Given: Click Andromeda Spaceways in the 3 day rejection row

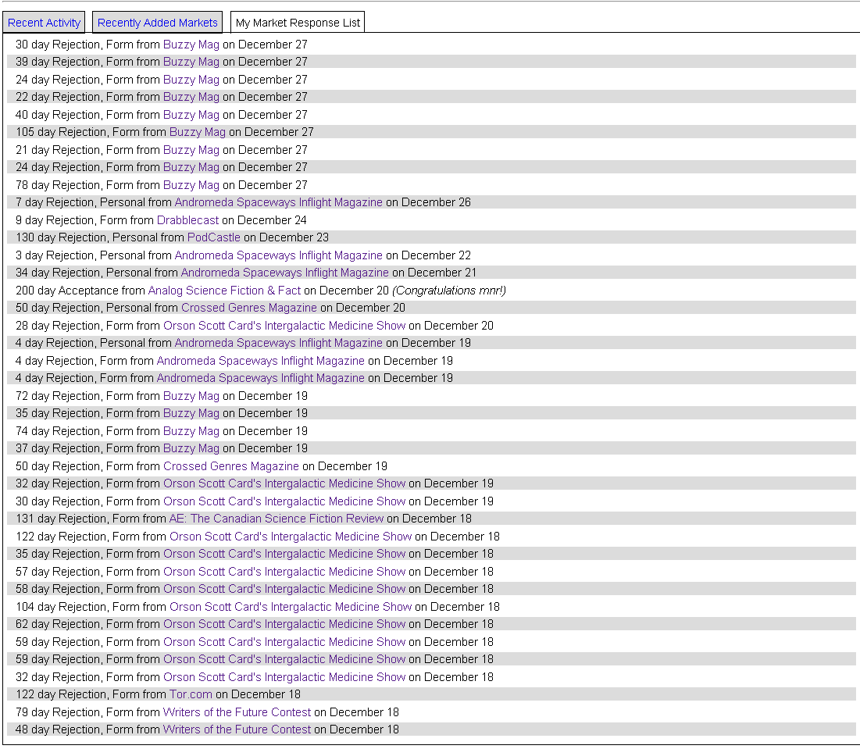Looking at the screenshot, I should pyautogui.click(x=279, y=255).
